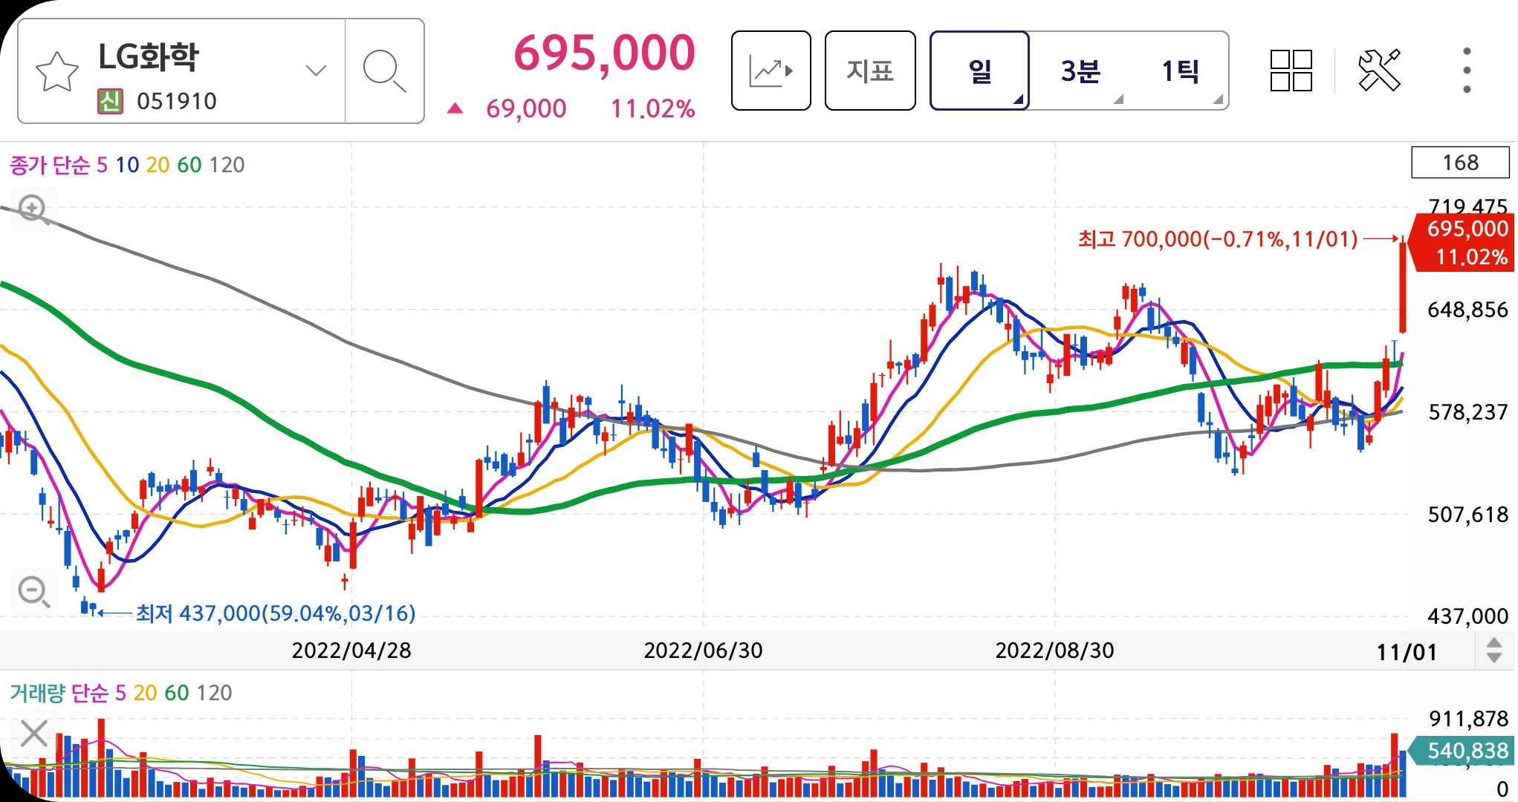1518x802 pixels.
Task: Click the current price 695,000 header
Action: (604, 53)
